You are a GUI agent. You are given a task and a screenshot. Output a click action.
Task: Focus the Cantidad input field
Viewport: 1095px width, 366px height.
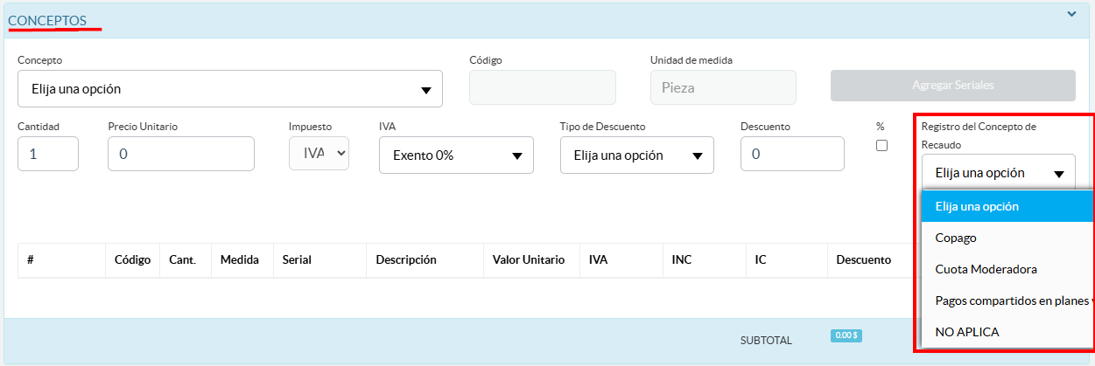click(48, 155)
